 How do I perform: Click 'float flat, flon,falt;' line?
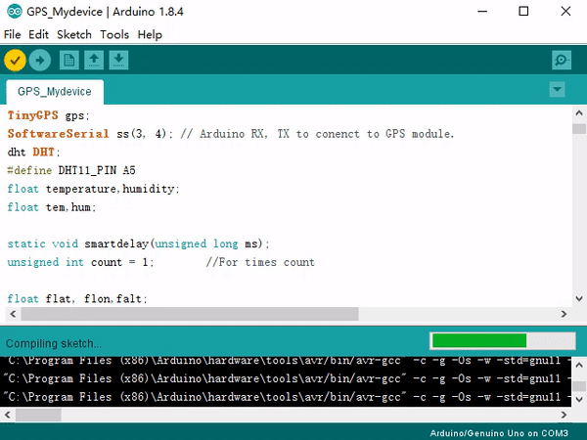coord(77,298)
